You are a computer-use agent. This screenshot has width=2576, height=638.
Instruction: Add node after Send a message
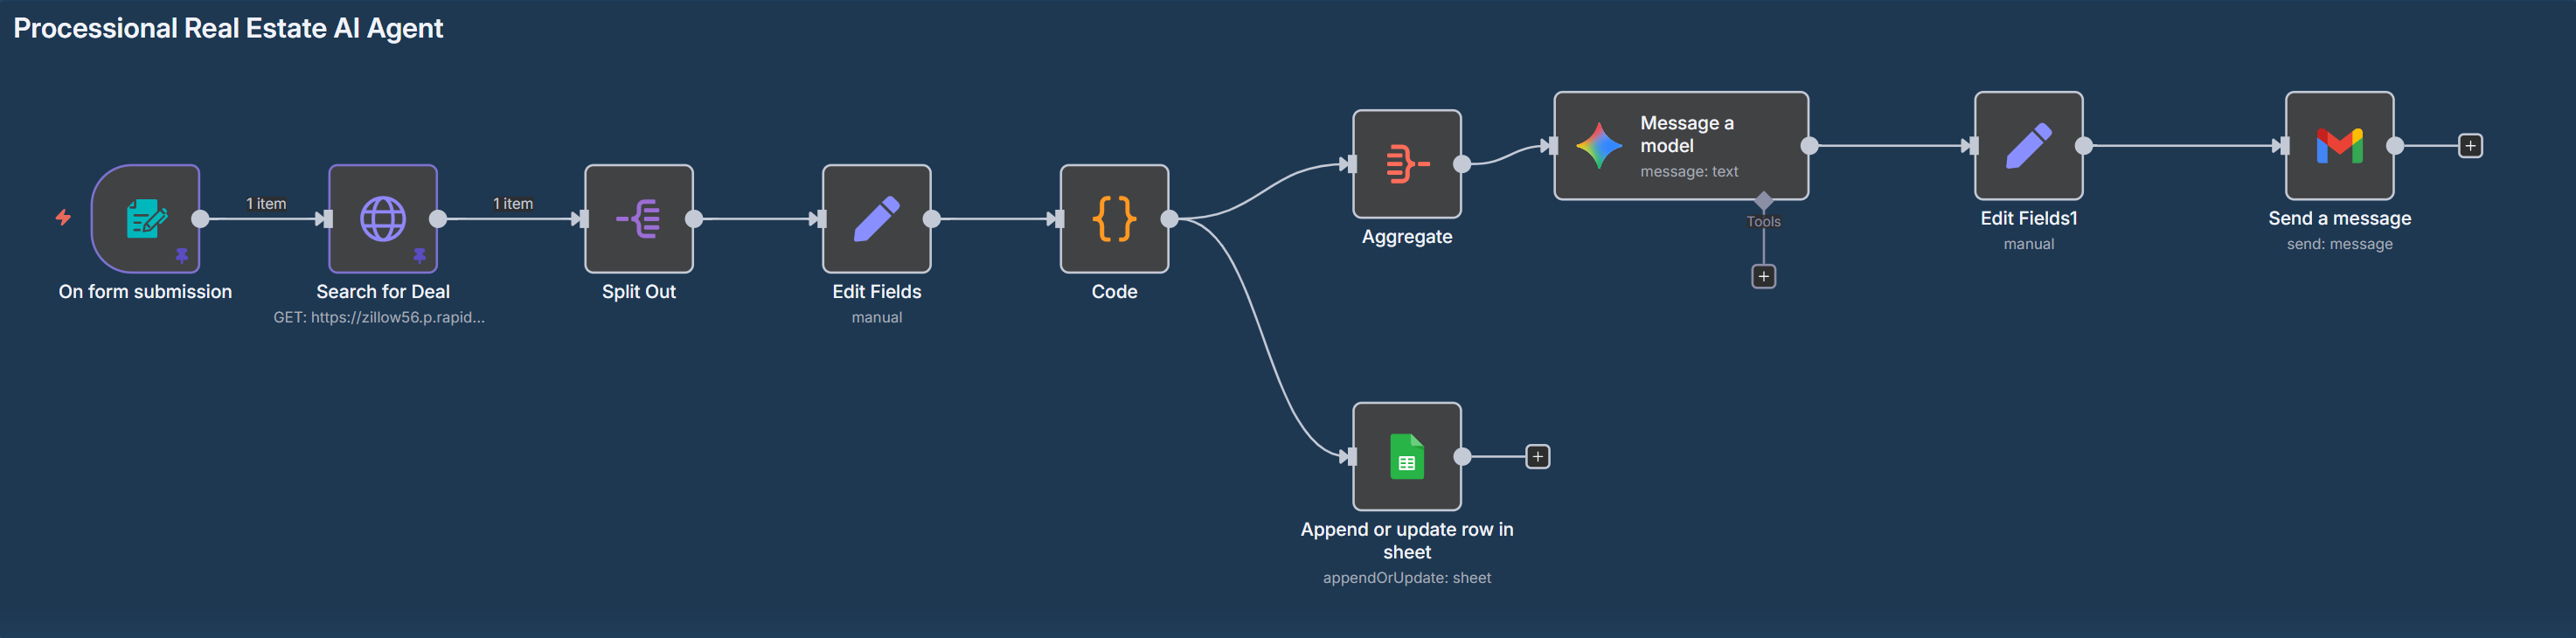(x=2470, y=146)
